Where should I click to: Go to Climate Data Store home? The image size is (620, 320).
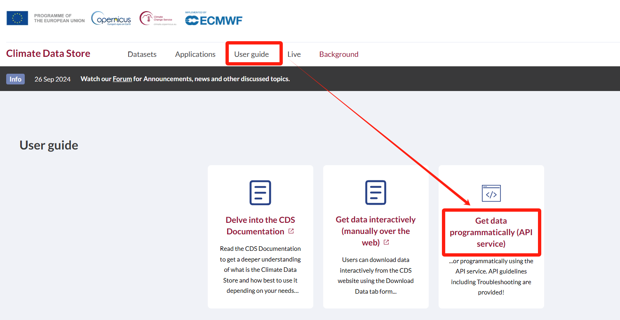[x=48, y=54]
